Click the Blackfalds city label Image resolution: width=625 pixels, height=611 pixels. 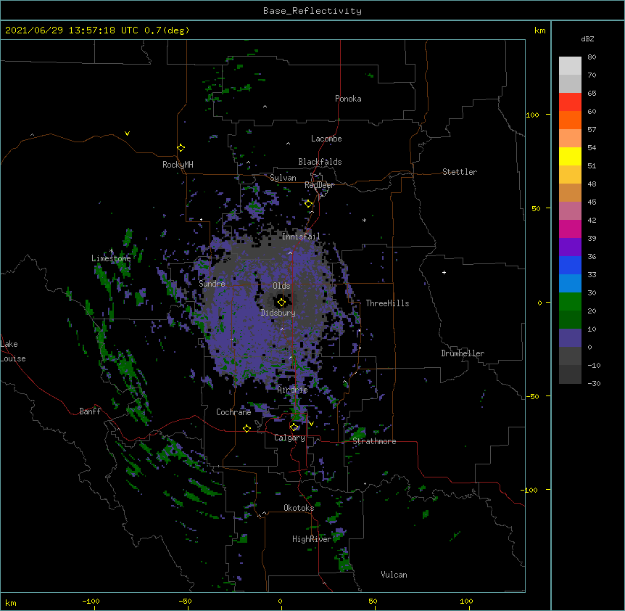pyautogui.click(x=320, y=162)
